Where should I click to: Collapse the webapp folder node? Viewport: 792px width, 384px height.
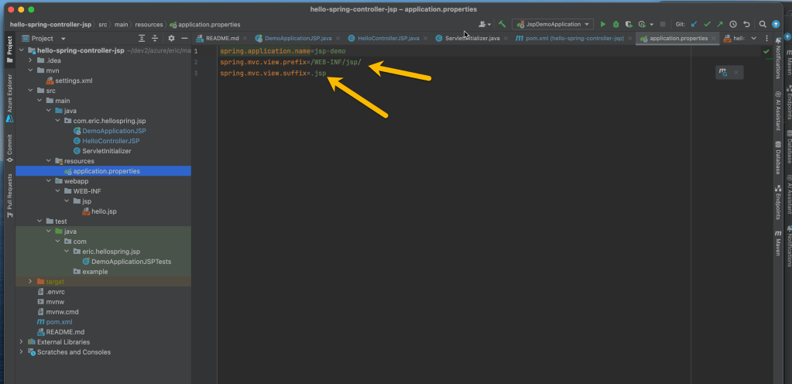pyautogui.click(x=39, y=181)
